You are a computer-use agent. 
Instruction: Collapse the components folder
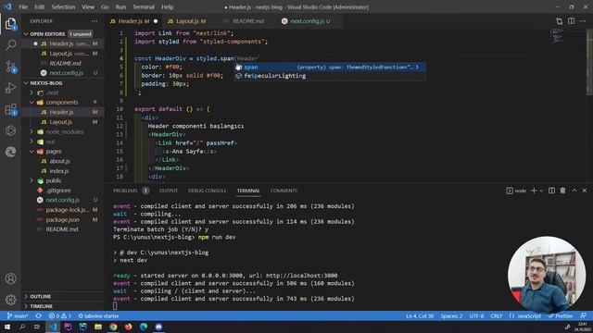click(62, 103)
